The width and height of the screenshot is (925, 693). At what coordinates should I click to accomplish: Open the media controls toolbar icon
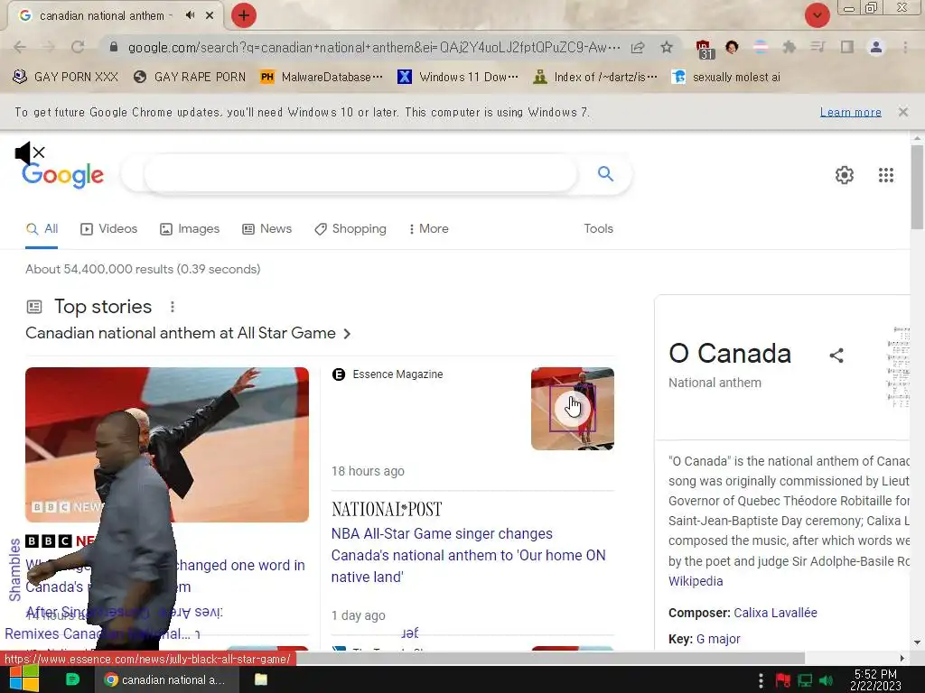[818, 47]
